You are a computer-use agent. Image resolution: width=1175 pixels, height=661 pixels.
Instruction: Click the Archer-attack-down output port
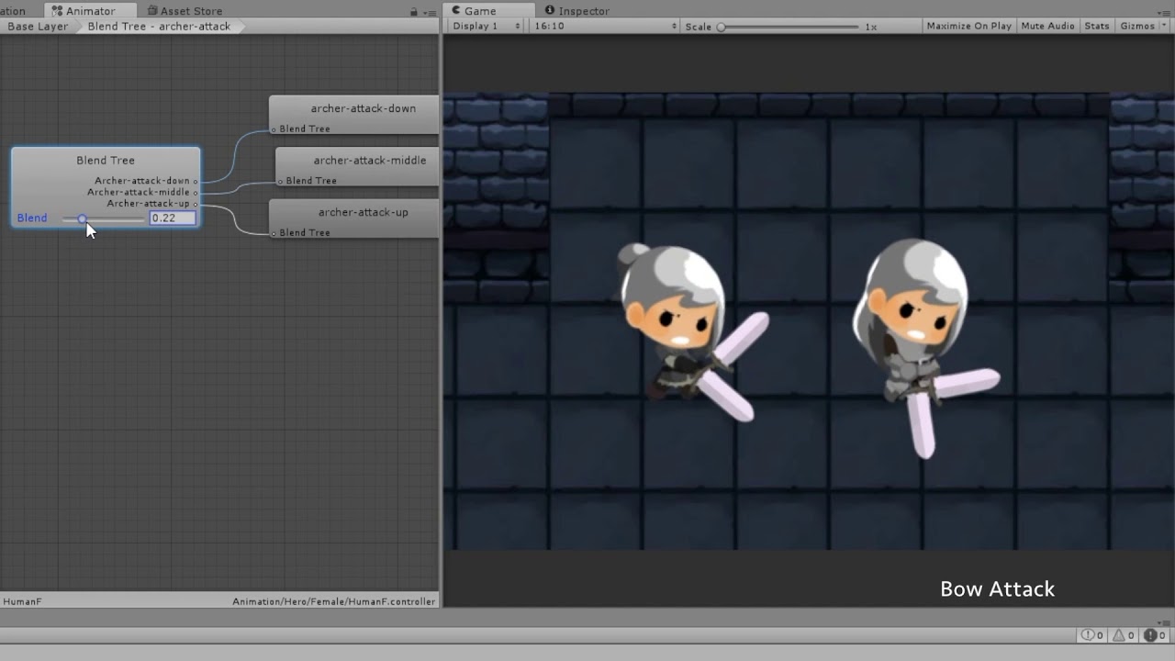click(x=196, y=181)
